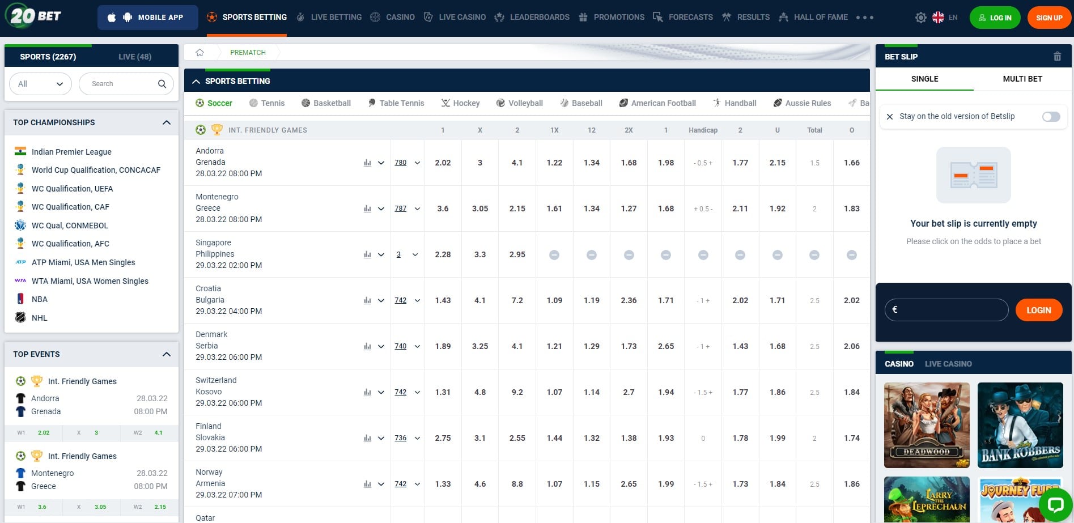The width and height of the screenshot is (1074, 523).
Task: Switch to Live Casino tab in casino panel
Action: click(x=948, y=364)
